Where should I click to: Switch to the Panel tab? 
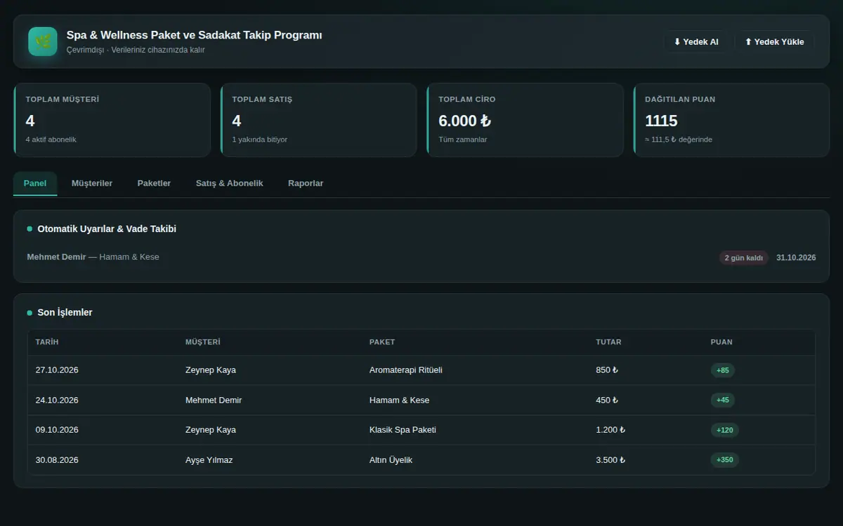click(x=35, y=183)
